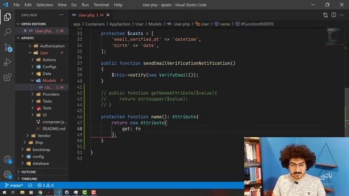Screen dimensions: 349x196
Task: Open the Edit menu
Action: coord(28,5)
